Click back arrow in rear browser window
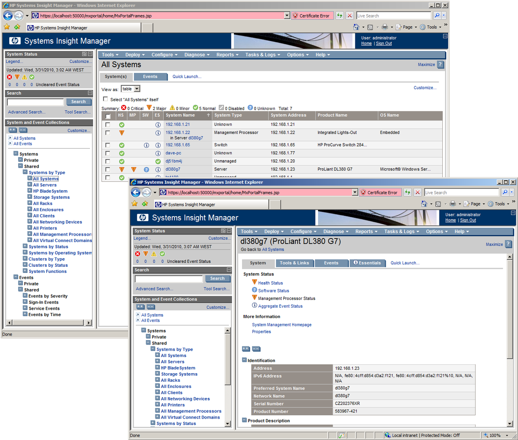 pos(8,15)
